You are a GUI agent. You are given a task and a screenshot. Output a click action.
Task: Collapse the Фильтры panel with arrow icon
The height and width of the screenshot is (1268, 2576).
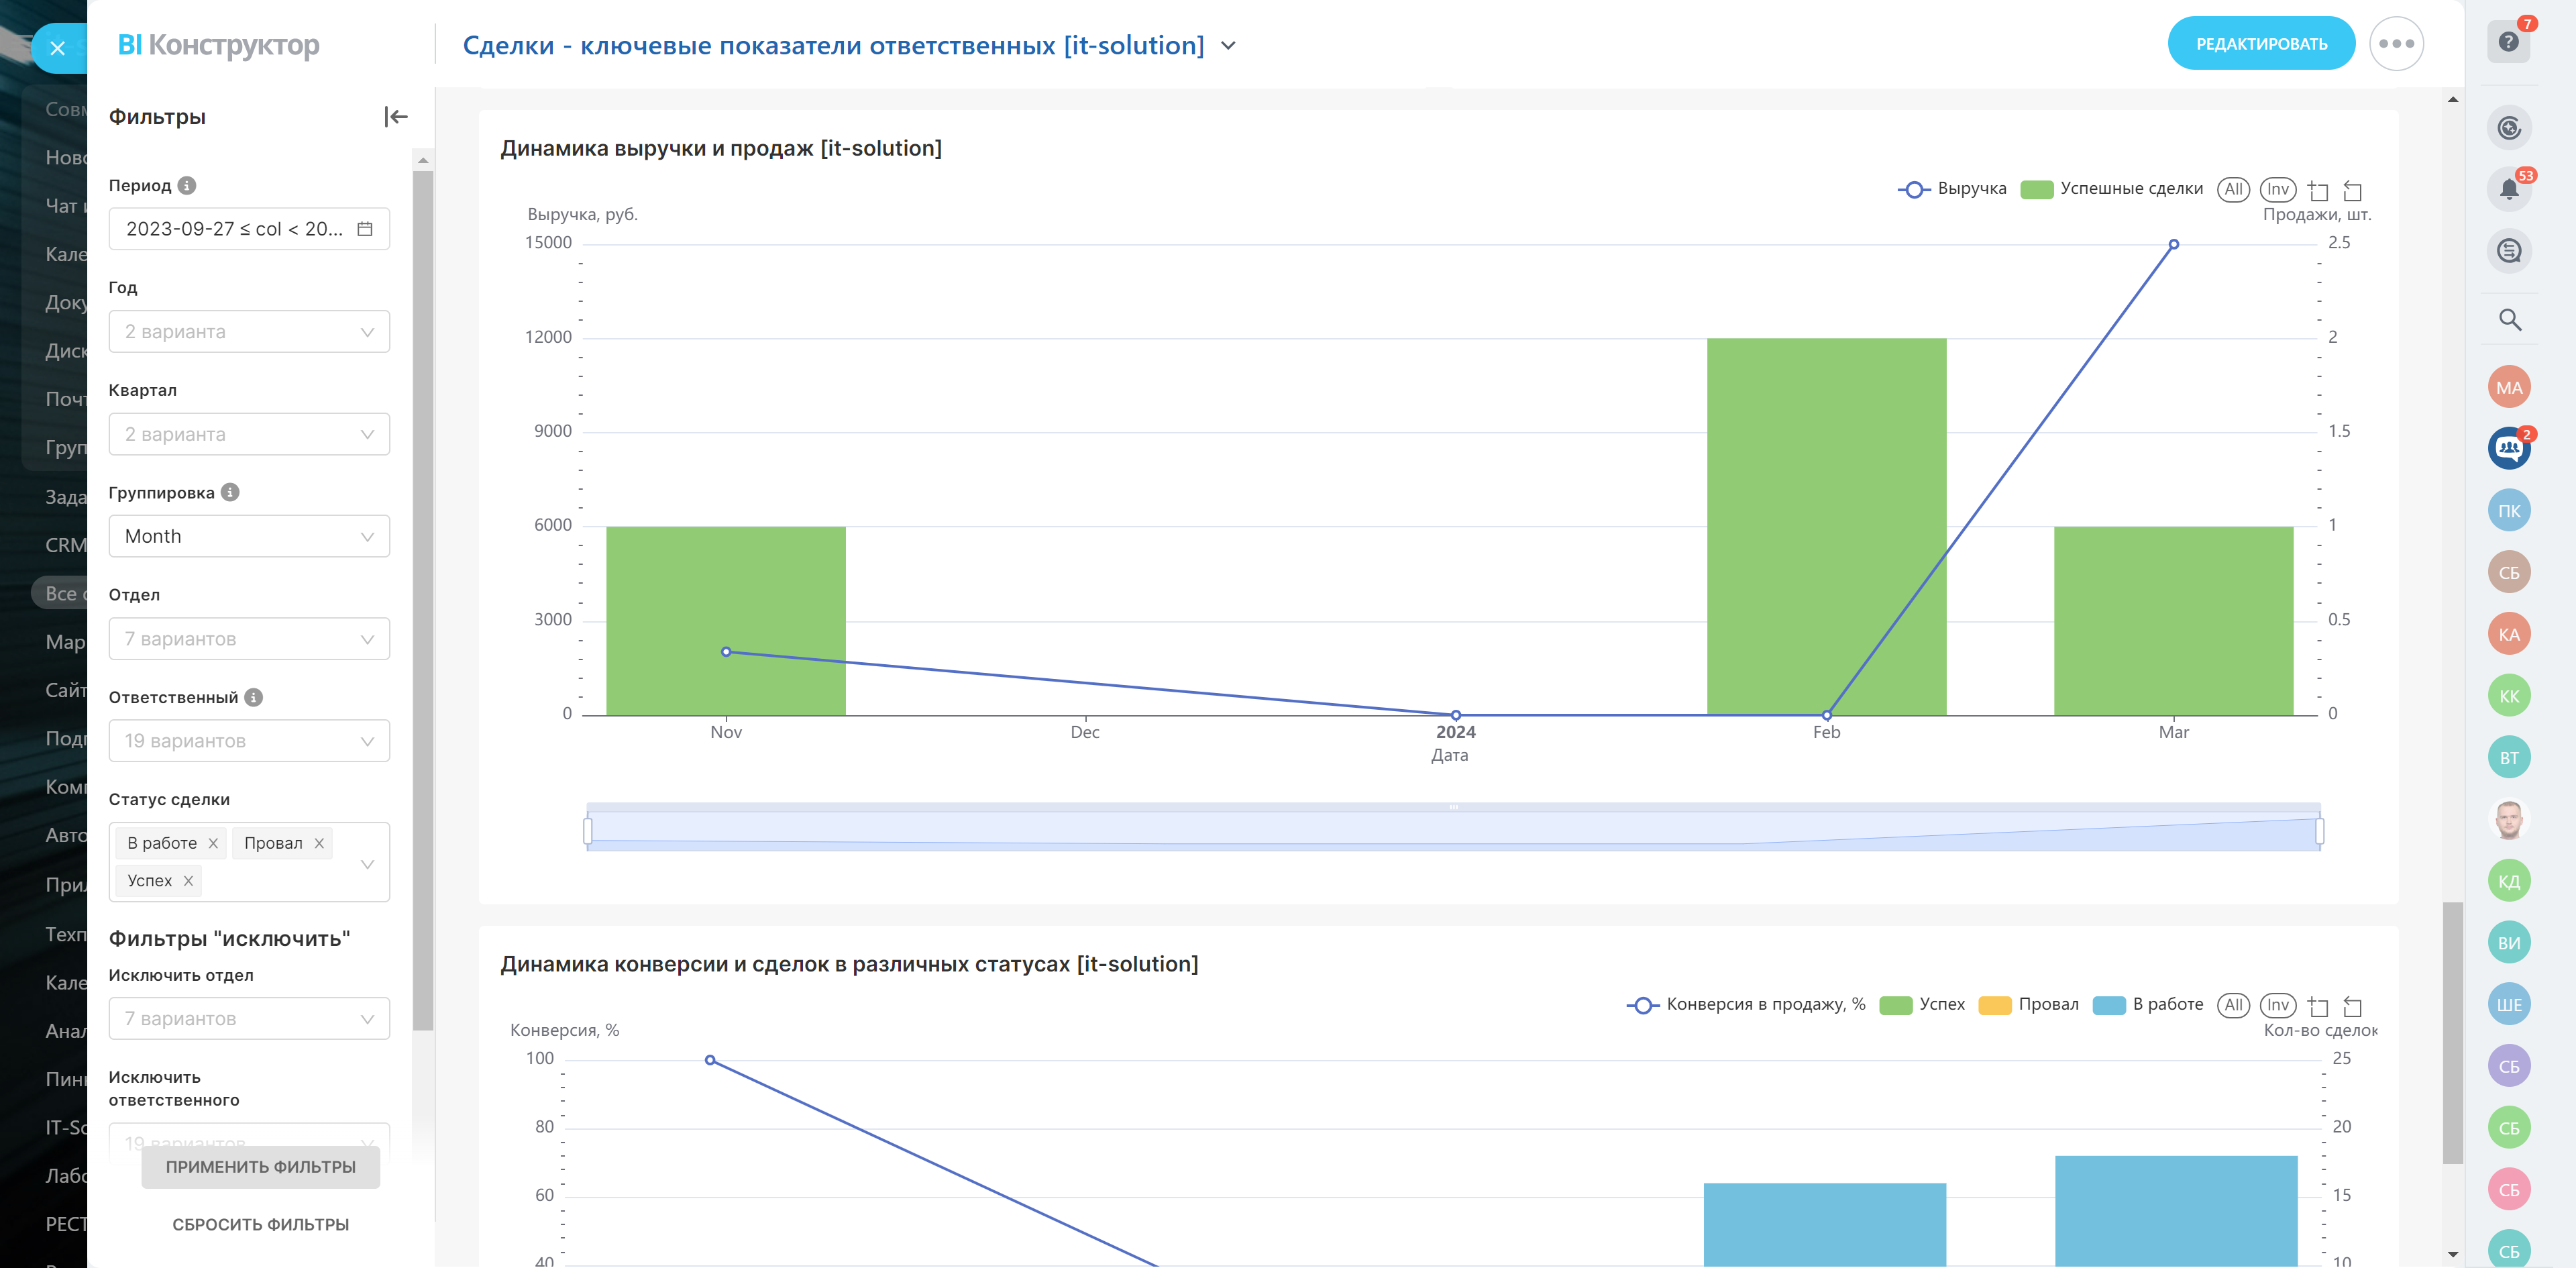(396, 117)
